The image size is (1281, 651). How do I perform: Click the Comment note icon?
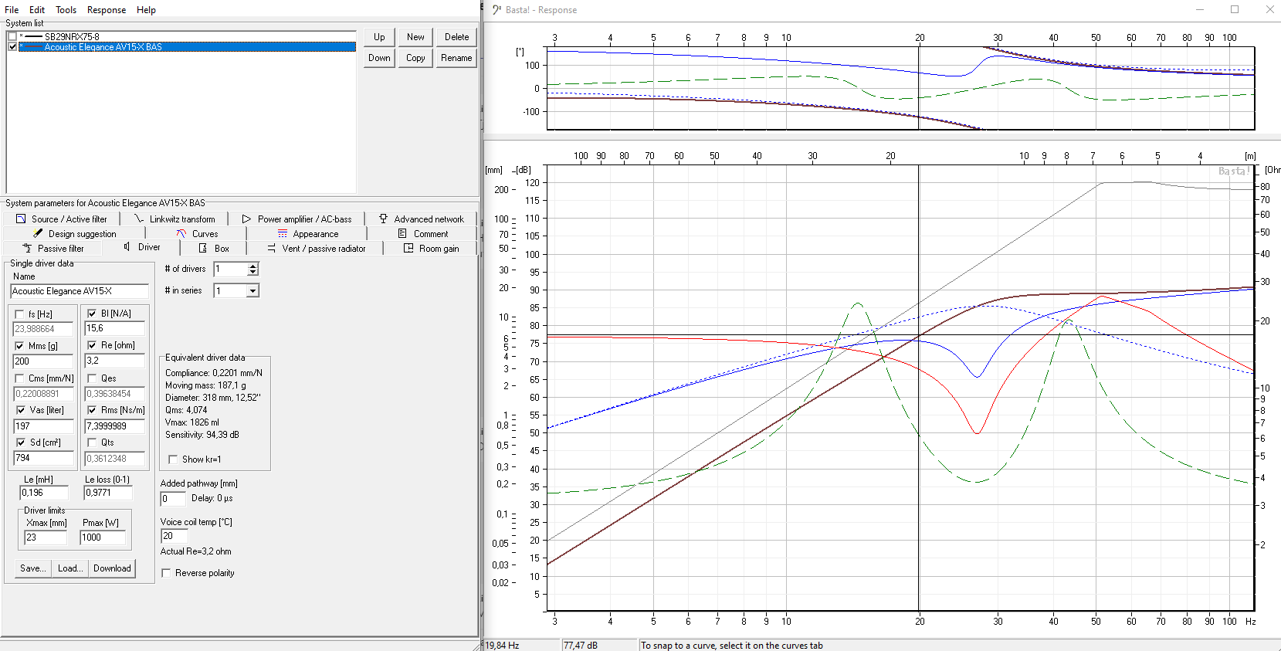click(402, 233)
